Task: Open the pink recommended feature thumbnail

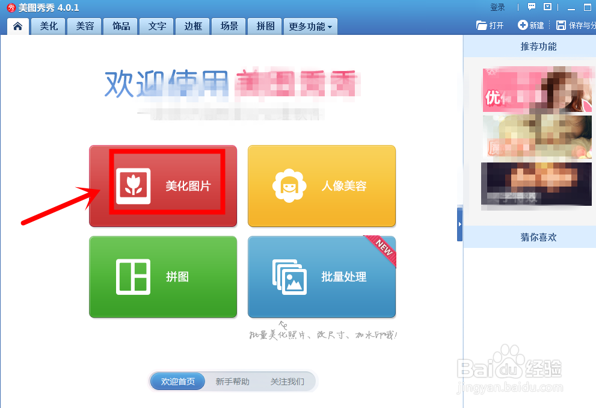Action: click(537, 90)
